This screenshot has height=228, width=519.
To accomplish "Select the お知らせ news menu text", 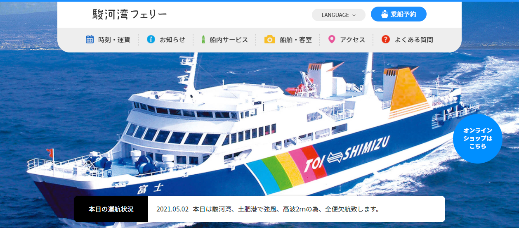I will point(172,40).
